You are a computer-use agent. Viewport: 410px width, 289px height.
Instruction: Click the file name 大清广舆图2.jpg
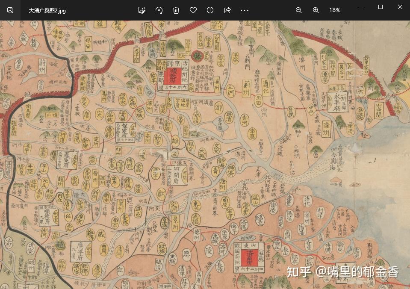pos(47,11)
